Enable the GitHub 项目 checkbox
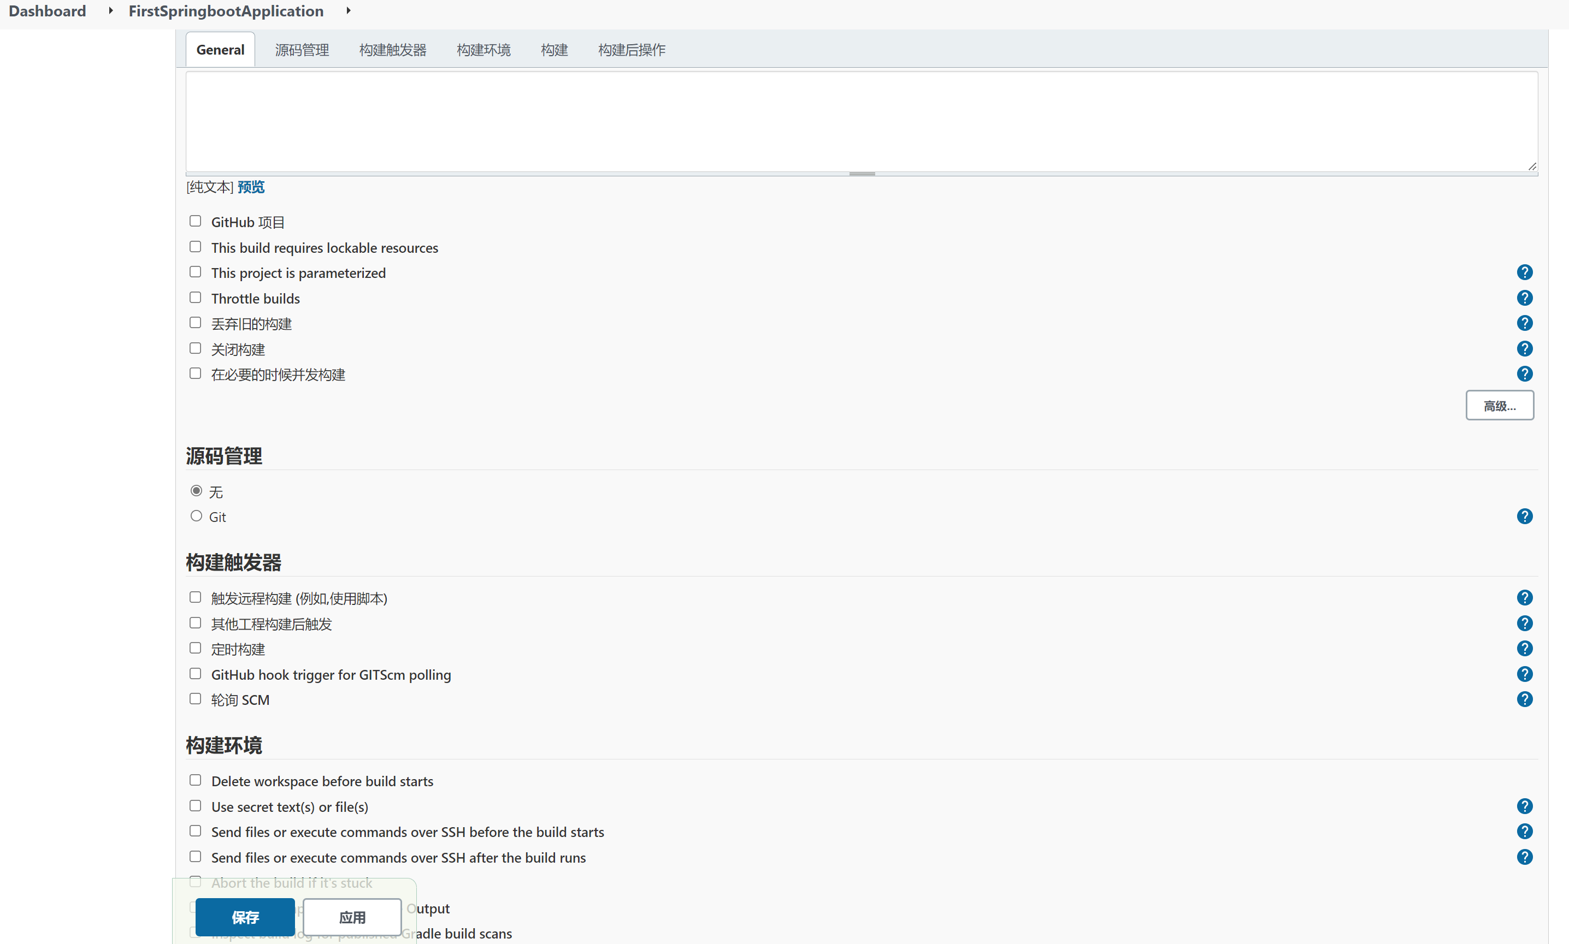The width and height of the screenshot is (1569, 944). click(x=196, y=221)
